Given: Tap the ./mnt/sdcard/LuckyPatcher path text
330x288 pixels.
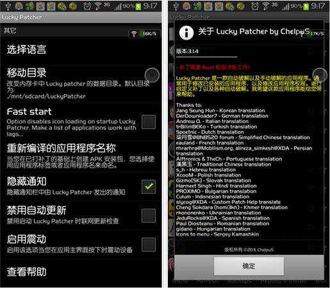Looking at the screenshot, I should coord(46,97).
